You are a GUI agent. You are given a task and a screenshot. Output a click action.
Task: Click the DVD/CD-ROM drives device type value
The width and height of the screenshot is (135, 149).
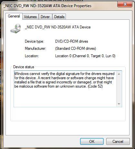pyautogui.click(x=72, y=41)
